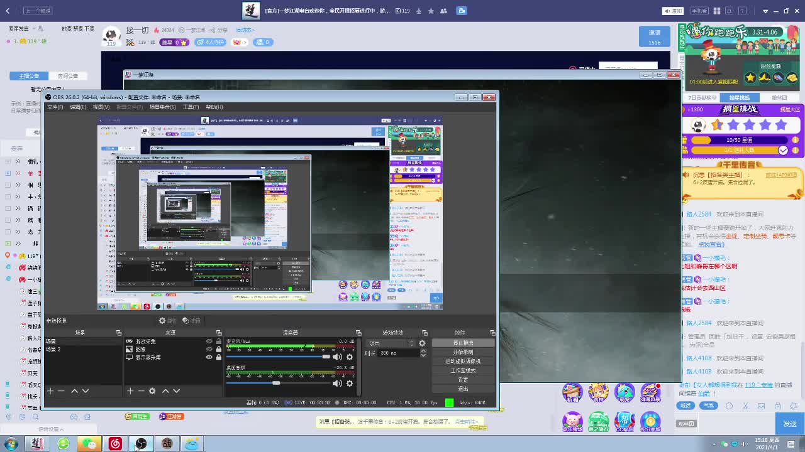Switch to the 7日贡献榜 tab
The image size is (805, 452).
(x=702, y=98)
